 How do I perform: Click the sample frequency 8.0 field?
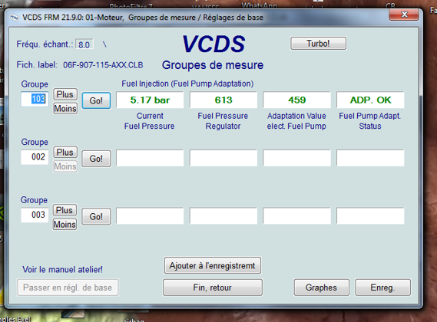pyautogui.click(x=84, y=44)
